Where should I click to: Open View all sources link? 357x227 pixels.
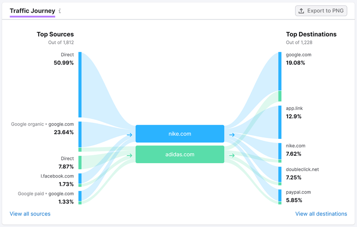tap(30, 214)
